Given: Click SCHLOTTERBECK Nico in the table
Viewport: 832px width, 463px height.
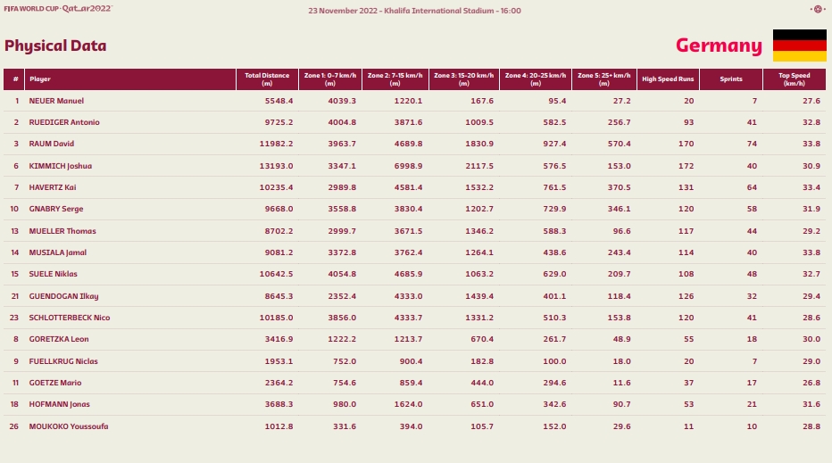Looking at the screenshot, I should [x=70, y=318].
